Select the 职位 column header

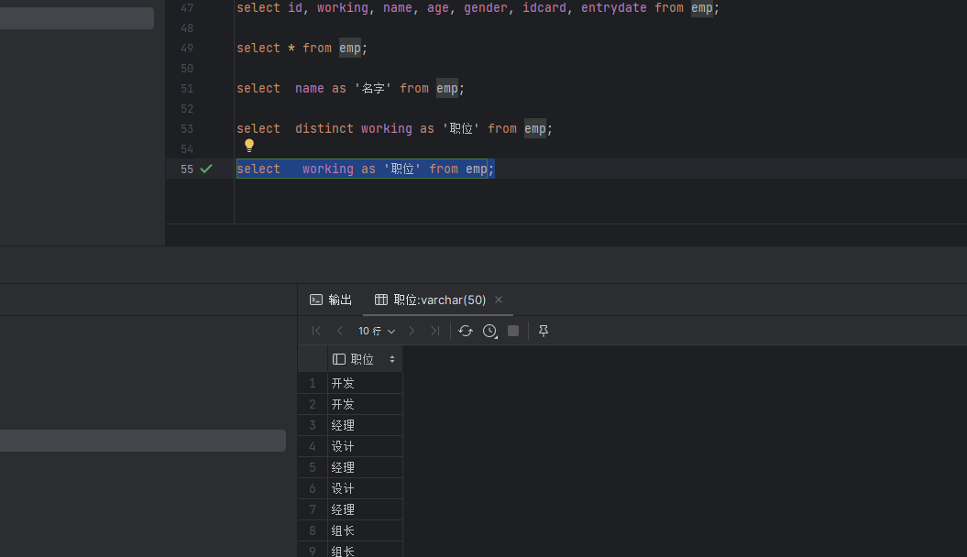tap(365, 359)
